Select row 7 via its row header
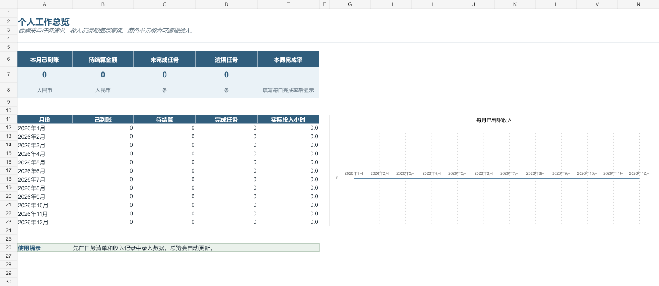The height and width of the screenshot is (286, 659). point(9,74)
